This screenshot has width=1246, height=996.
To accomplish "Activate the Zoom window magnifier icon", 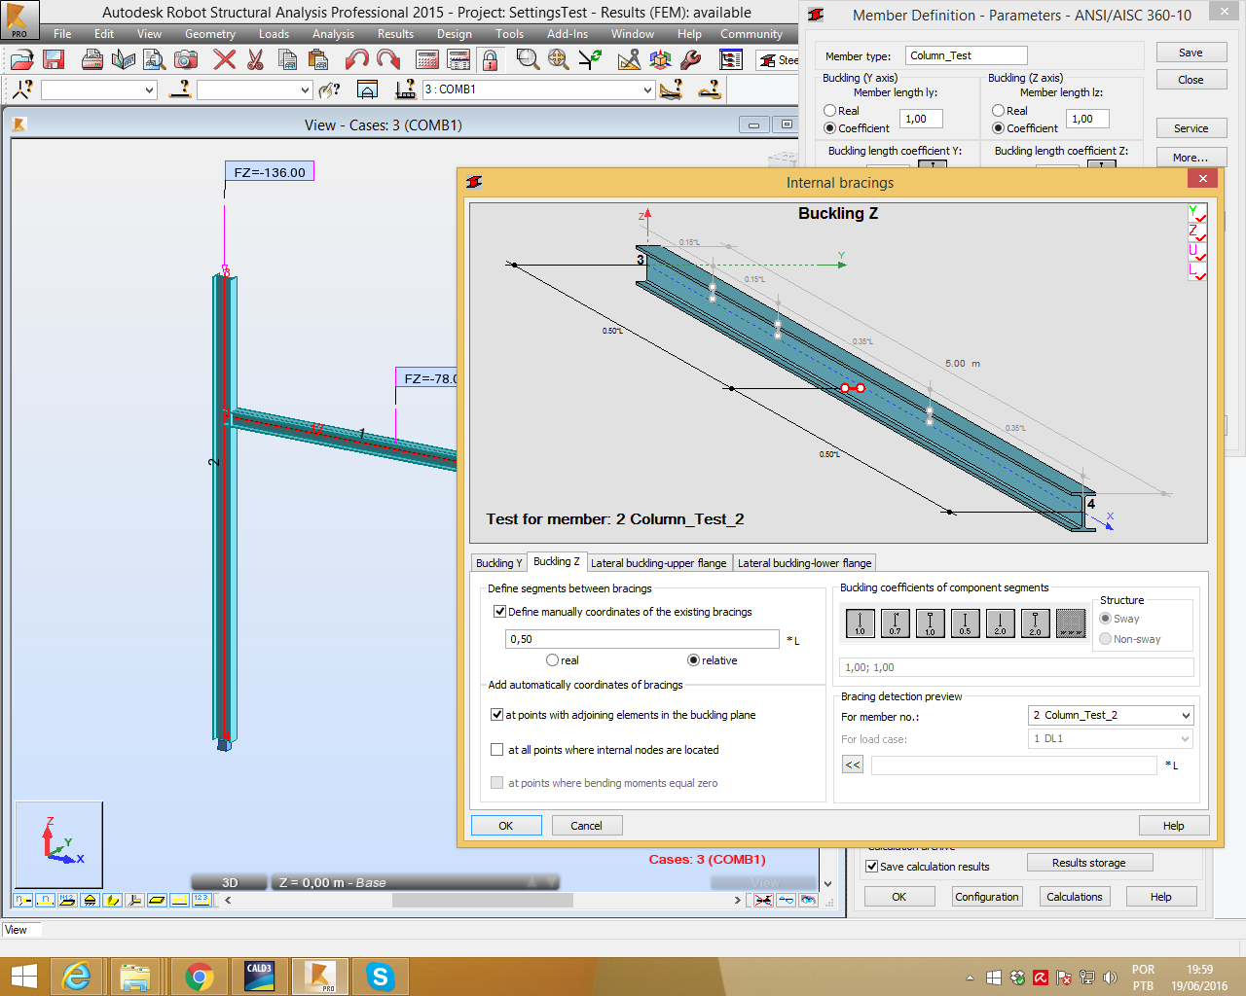I will (x=528, y=60).
